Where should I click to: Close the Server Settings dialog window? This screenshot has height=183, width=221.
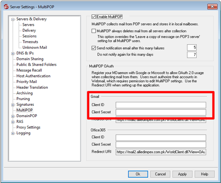[212, 6]
